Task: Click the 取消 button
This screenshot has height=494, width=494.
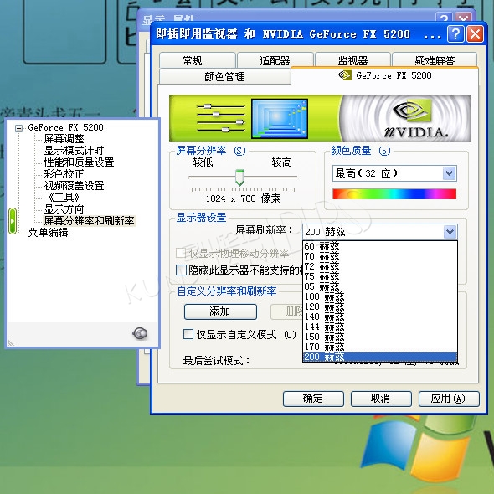Action: (381, 399)
